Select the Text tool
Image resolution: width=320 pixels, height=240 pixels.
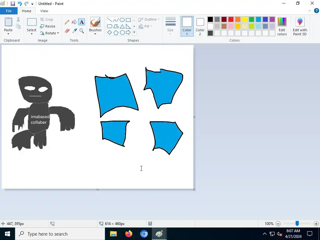pyautogui.click(x=82, y=22)
